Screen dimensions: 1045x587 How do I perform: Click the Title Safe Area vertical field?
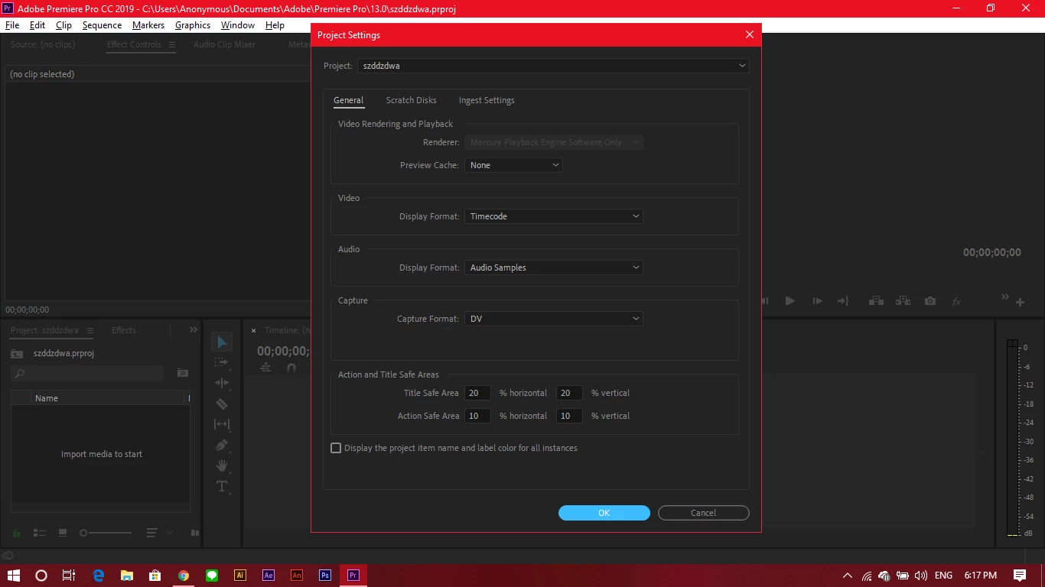(569, 393)
